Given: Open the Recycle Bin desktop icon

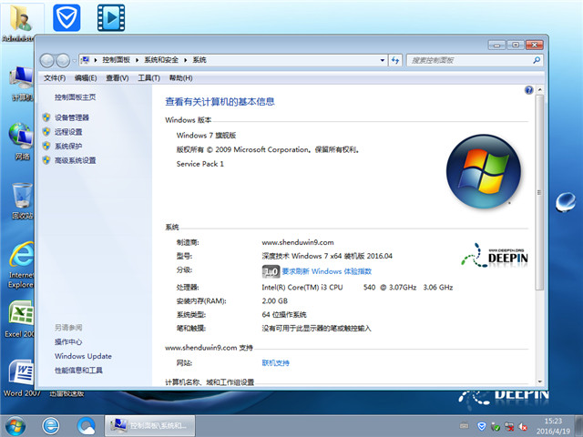Looking at the screenshot, I should pos(22,200).
